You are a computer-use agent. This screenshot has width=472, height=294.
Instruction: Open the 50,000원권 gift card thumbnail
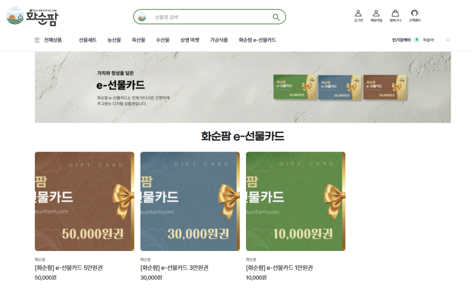(84, 201)
